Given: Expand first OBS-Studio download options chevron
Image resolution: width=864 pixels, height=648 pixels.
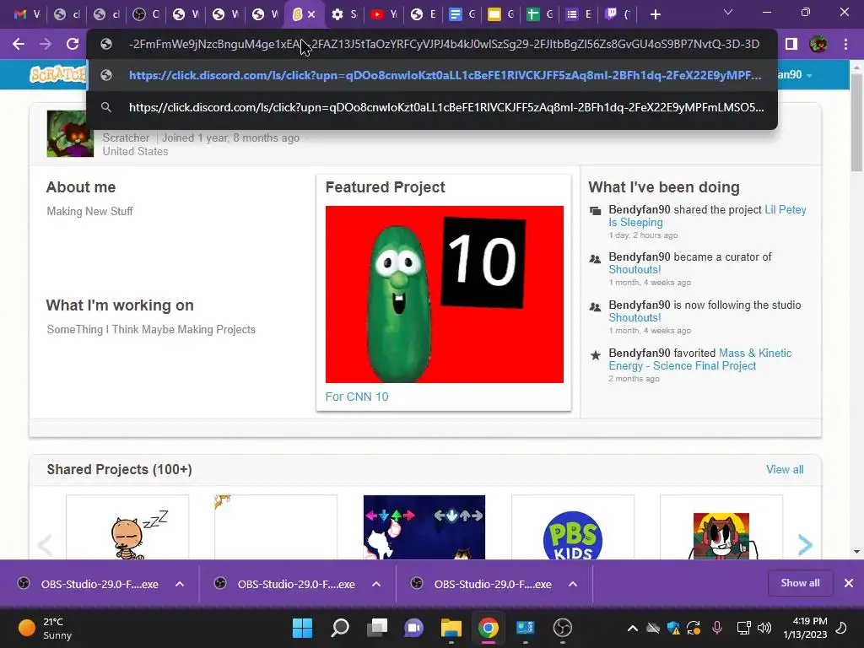Looking at the screenshot, I should click(x=180, y=584).
